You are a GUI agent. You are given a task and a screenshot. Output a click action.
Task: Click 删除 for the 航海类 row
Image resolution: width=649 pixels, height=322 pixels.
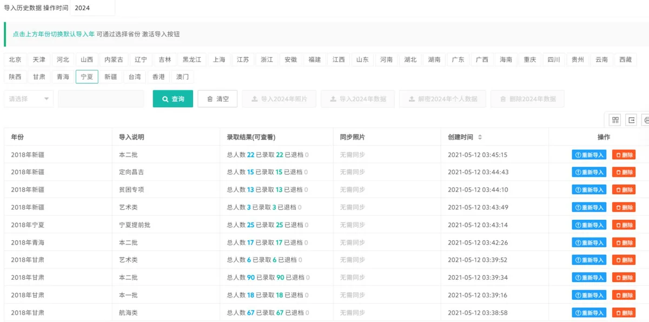click(624, 313)
